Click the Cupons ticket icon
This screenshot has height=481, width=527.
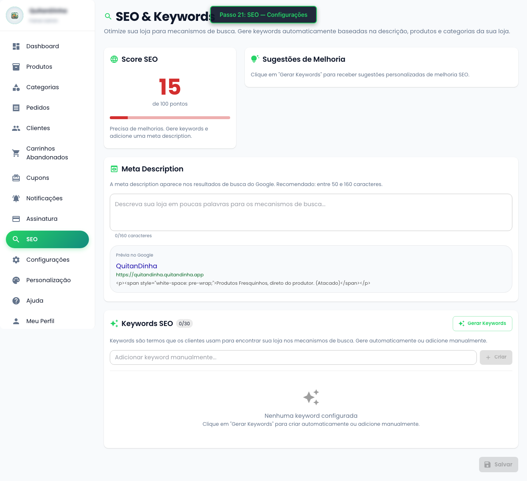(16, 178)
